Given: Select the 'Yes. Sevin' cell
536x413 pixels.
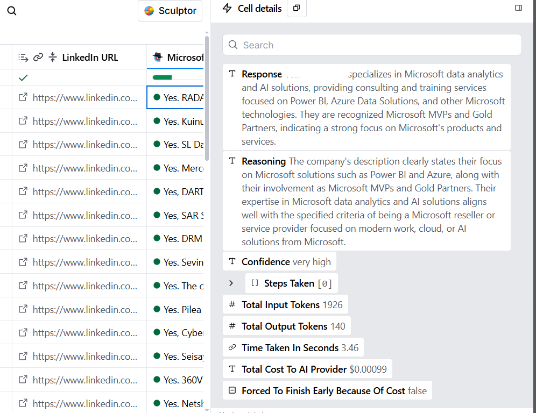Looking at the screenshot, I should [175, 262].
